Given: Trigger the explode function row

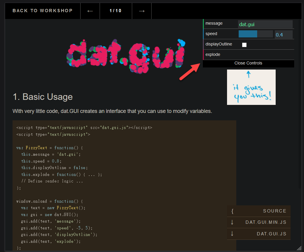Looking at the screenshot, I should click(x=249, y=55).
